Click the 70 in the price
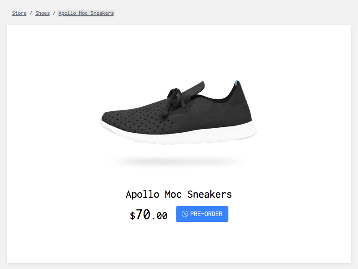The image size is (358, 269). coord(143,215)
